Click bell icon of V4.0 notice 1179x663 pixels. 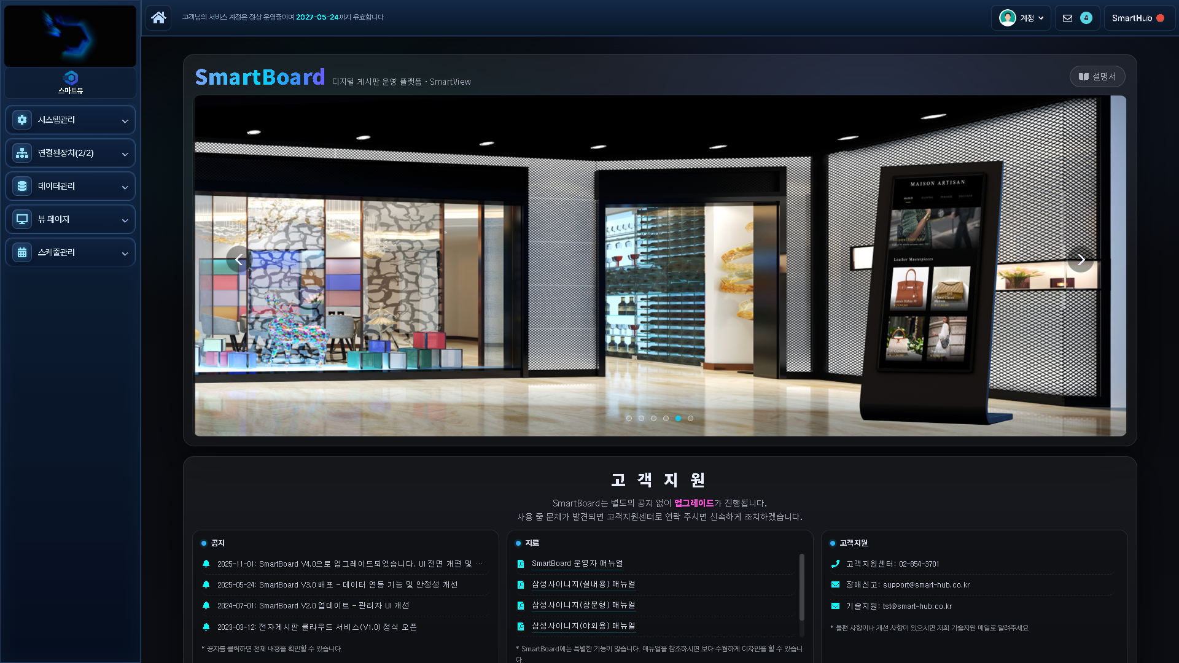pyautogui.click(x=206, y=564)
